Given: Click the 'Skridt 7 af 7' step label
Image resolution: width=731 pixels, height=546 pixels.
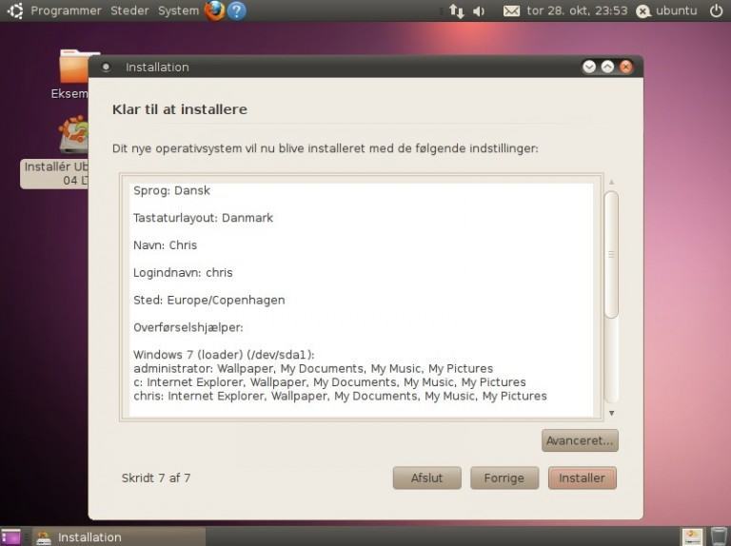Looking at the screenshot, I should click(x=156, y=478).
